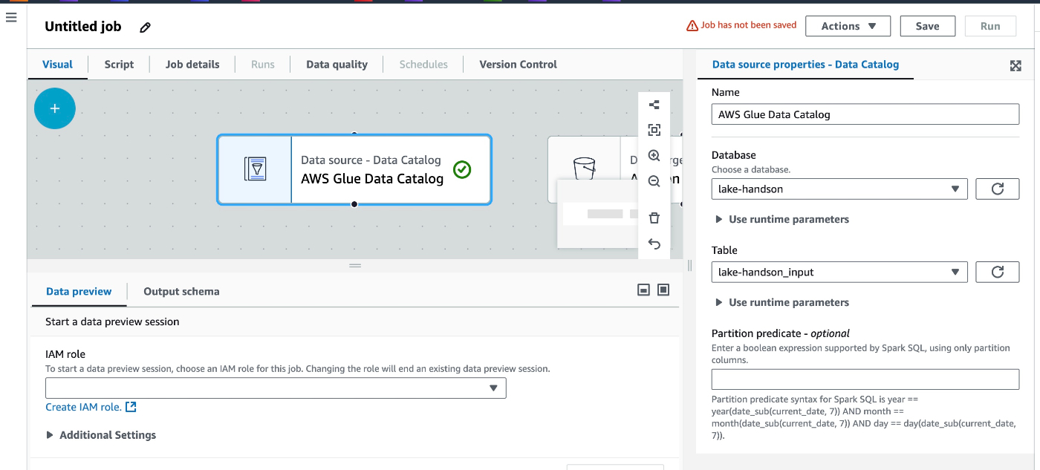Click the share layout icon in canvas toolbar
The image size is (1040, 470).
[x=654, y=105]
